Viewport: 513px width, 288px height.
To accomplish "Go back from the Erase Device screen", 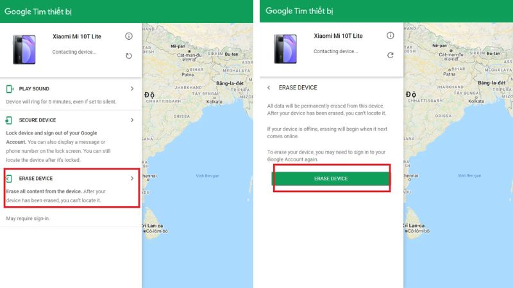I will 269,88.
